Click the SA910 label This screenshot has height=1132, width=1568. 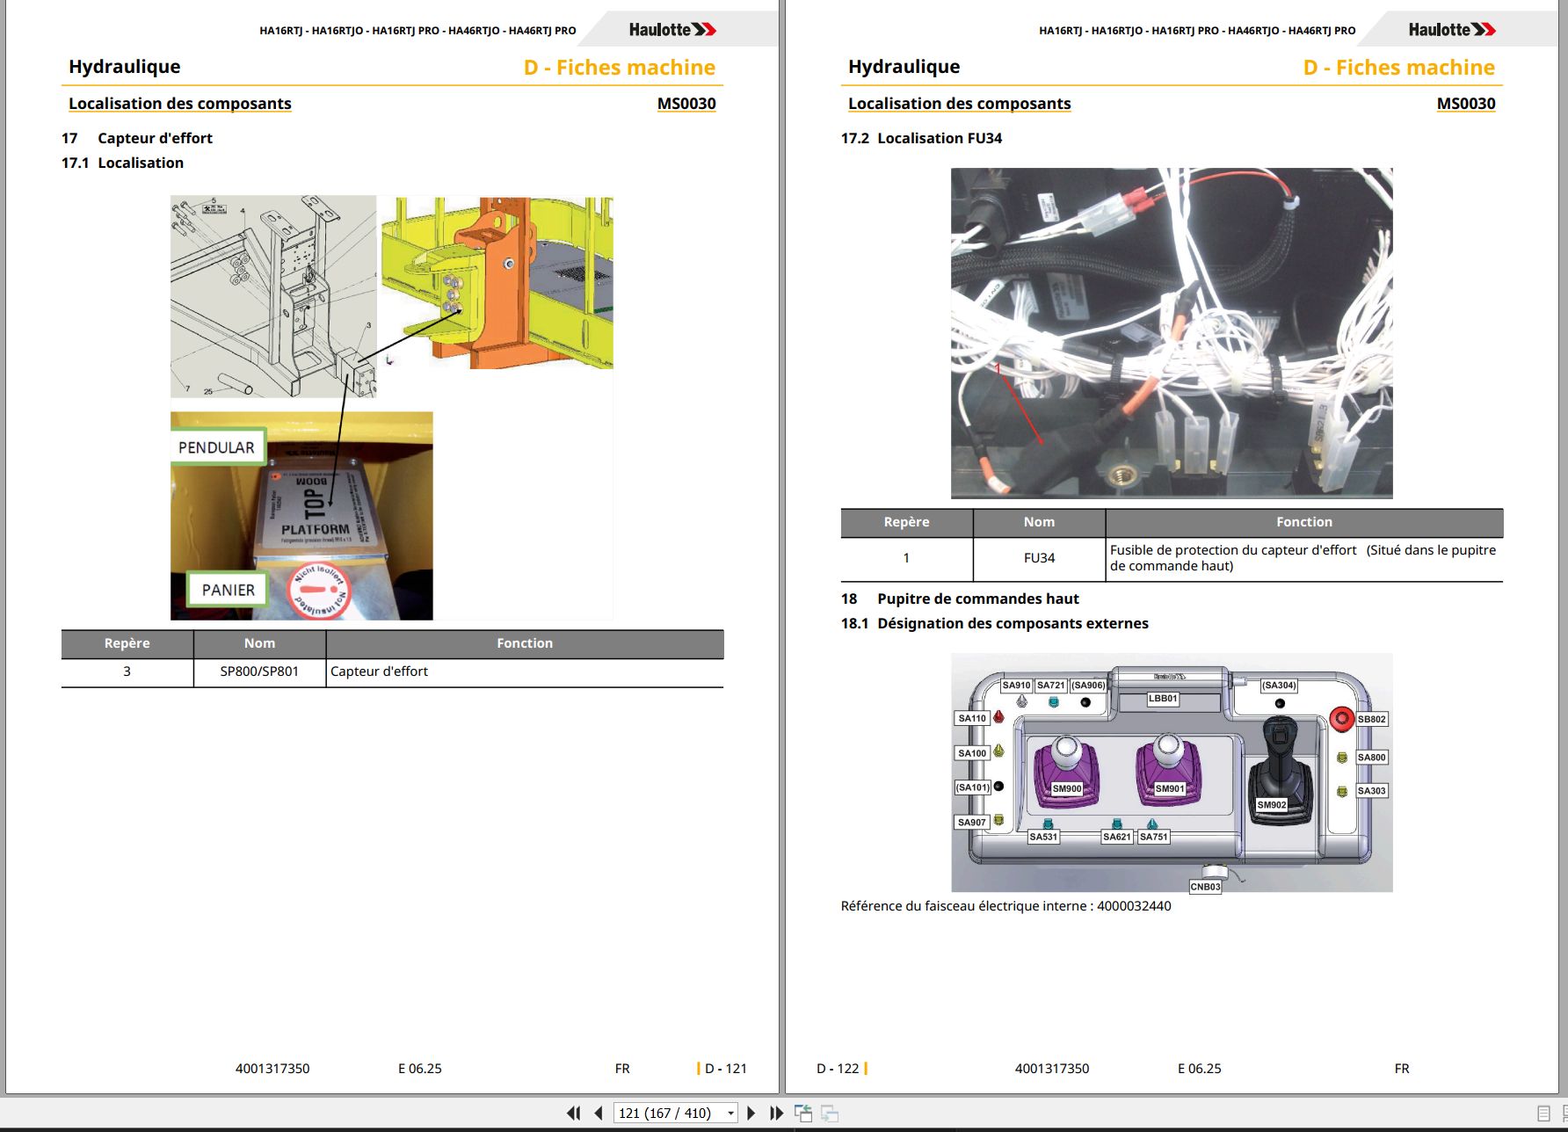click(x=1016, y=686)
